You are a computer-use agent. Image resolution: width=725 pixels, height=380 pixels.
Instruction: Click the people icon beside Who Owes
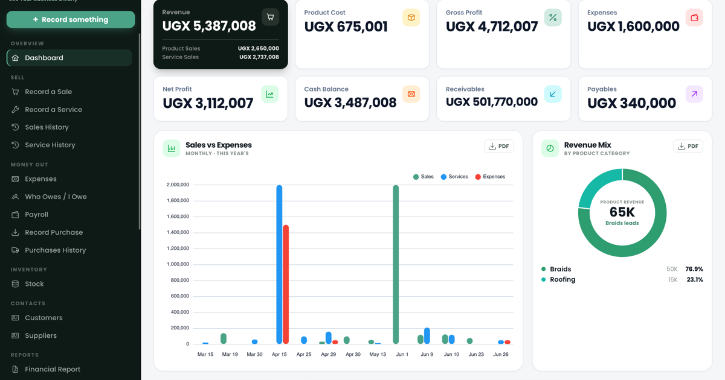(x=16, y=197)
